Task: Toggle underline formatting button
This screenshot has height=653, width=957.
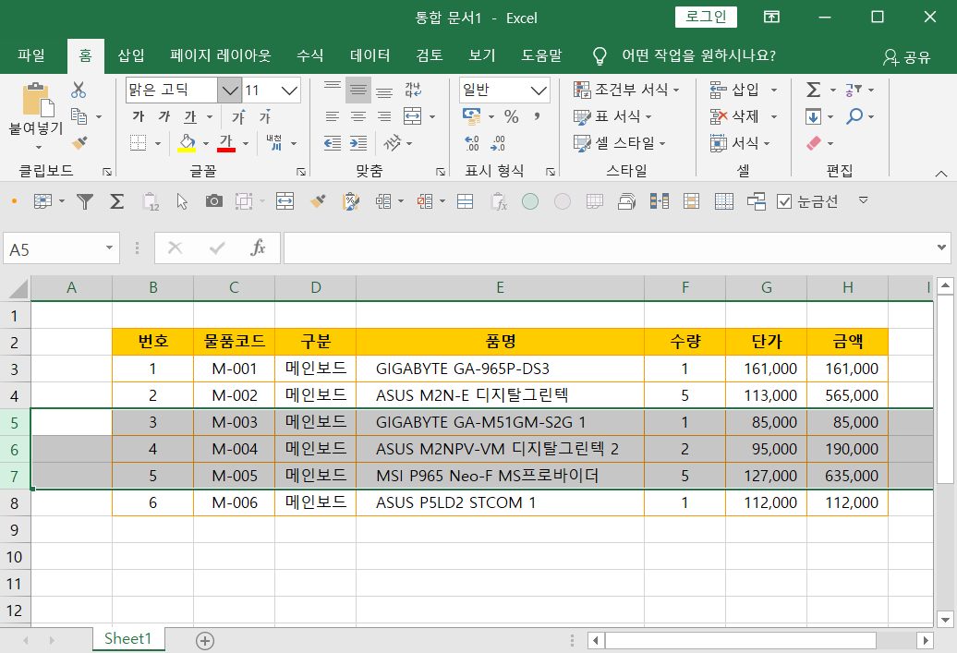Action: [x=190, y=116]
